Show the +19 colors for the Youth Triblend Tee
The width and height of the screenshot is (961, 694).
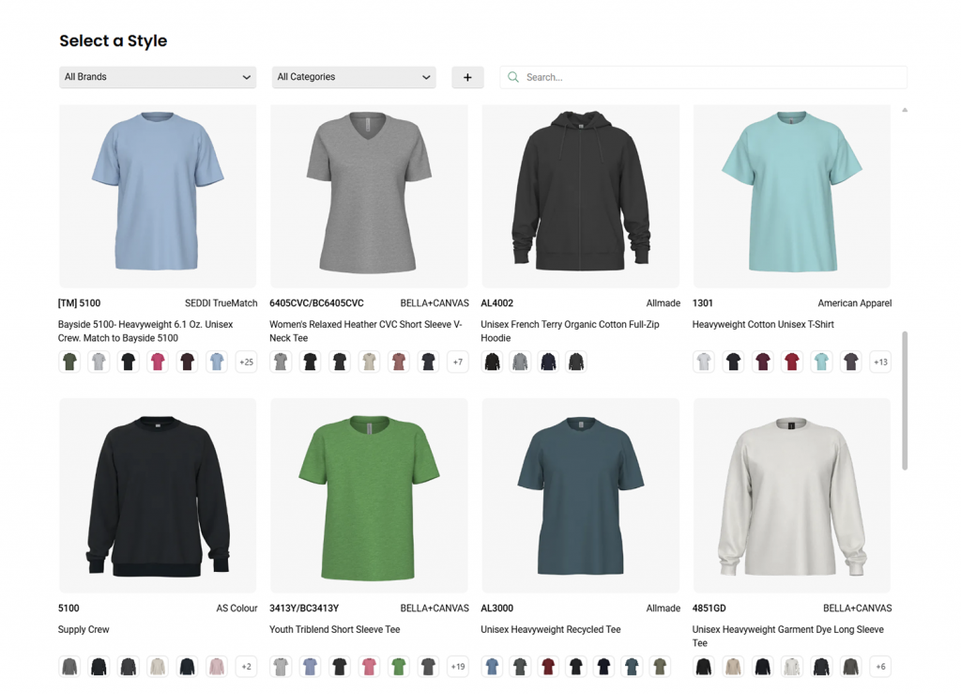pyautogui.click(x=458, y=666)
